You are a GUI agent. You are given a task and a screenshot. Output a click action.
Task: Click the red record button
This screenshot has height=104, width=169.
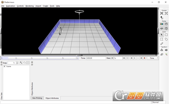pos(144,58)
